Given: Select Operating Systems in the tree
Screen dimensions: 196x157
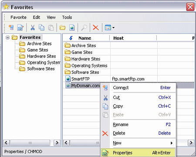Looking at the screenshot, I should (x=44, y=62).
